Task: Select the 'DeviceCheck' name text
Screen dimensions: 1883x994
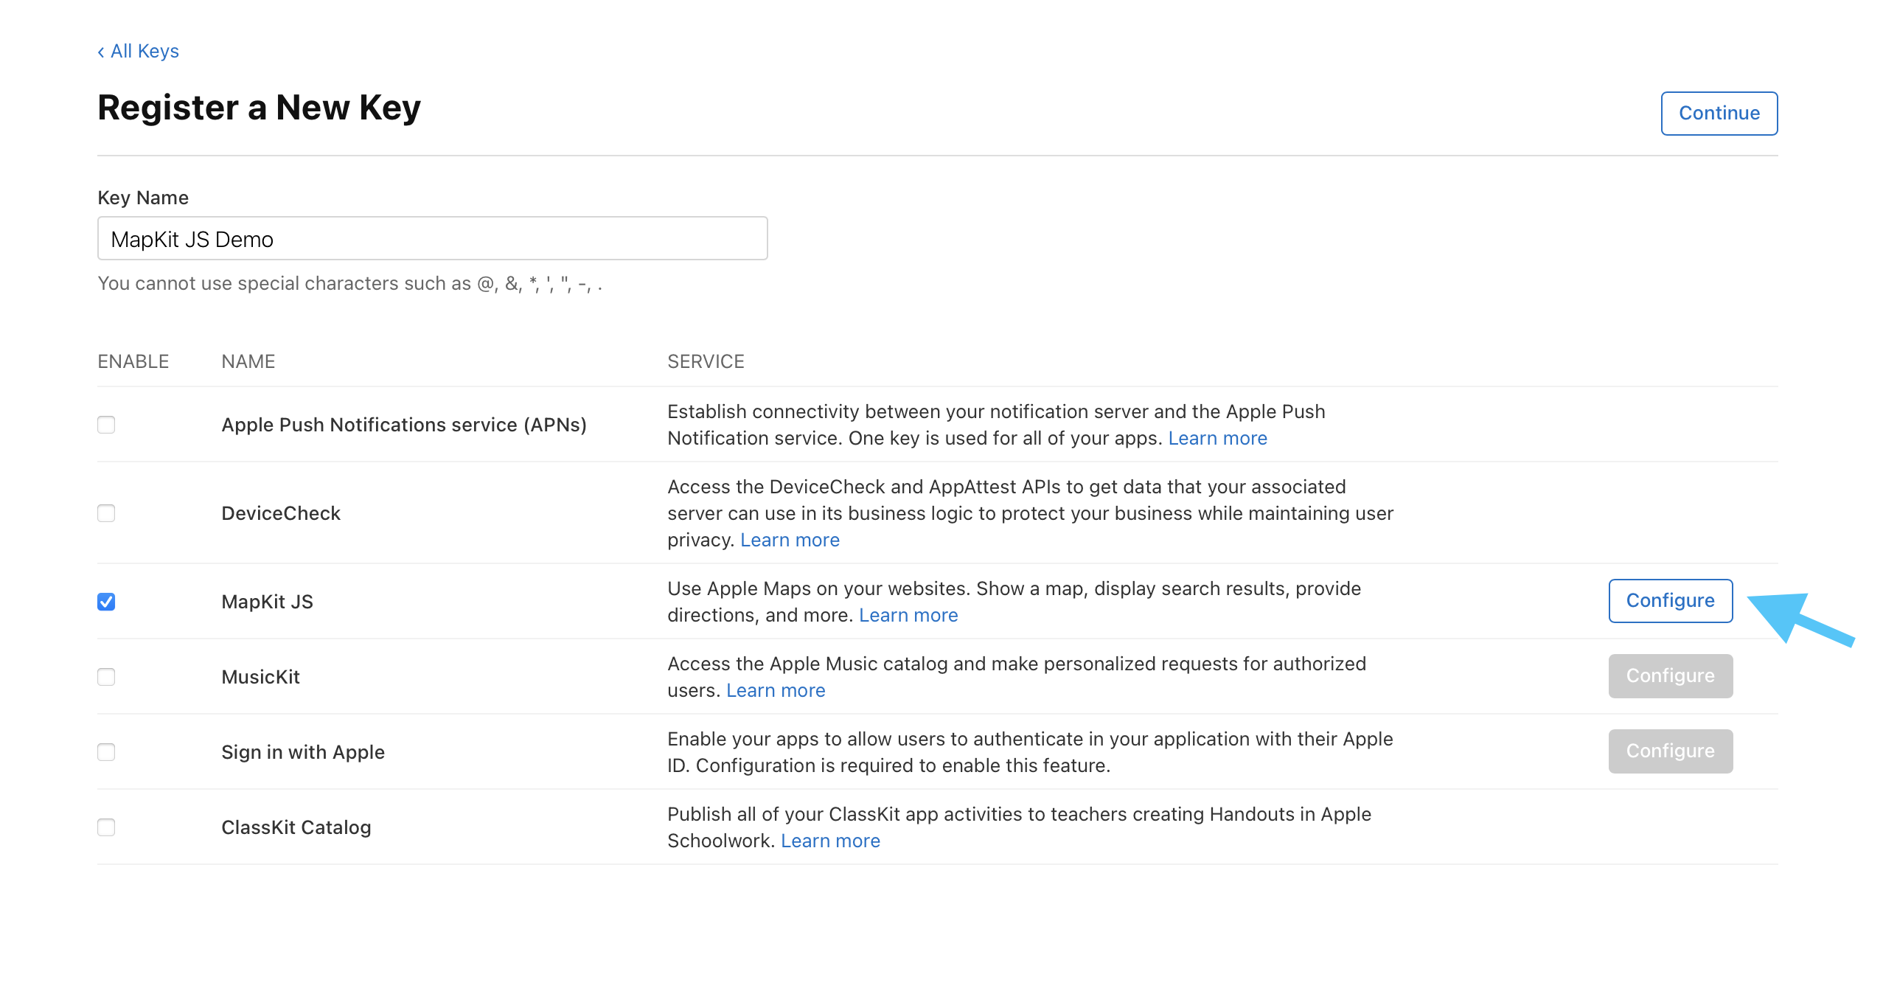Action: pyautogui.click(x=281, y=513)
